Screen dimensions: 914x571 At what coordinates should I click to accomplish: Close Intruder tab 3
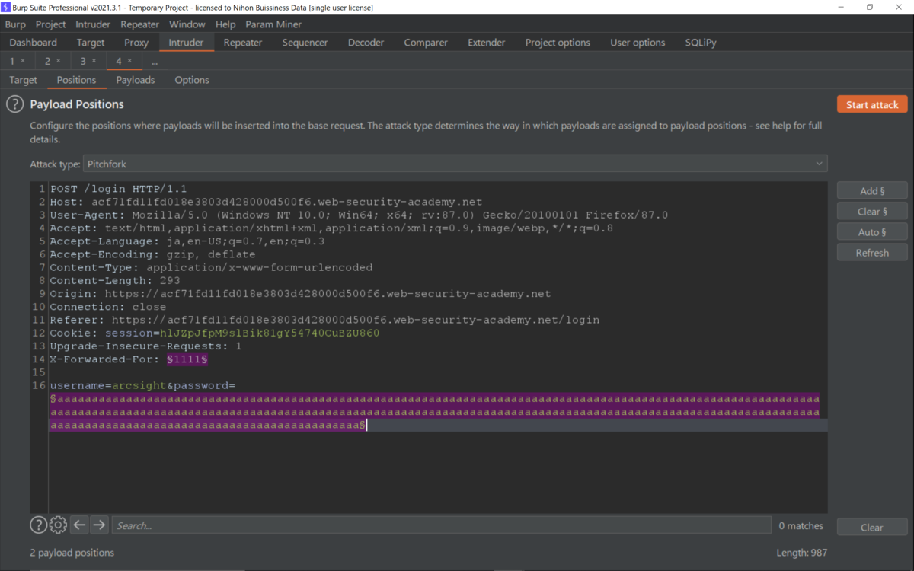tap(94, 61)
